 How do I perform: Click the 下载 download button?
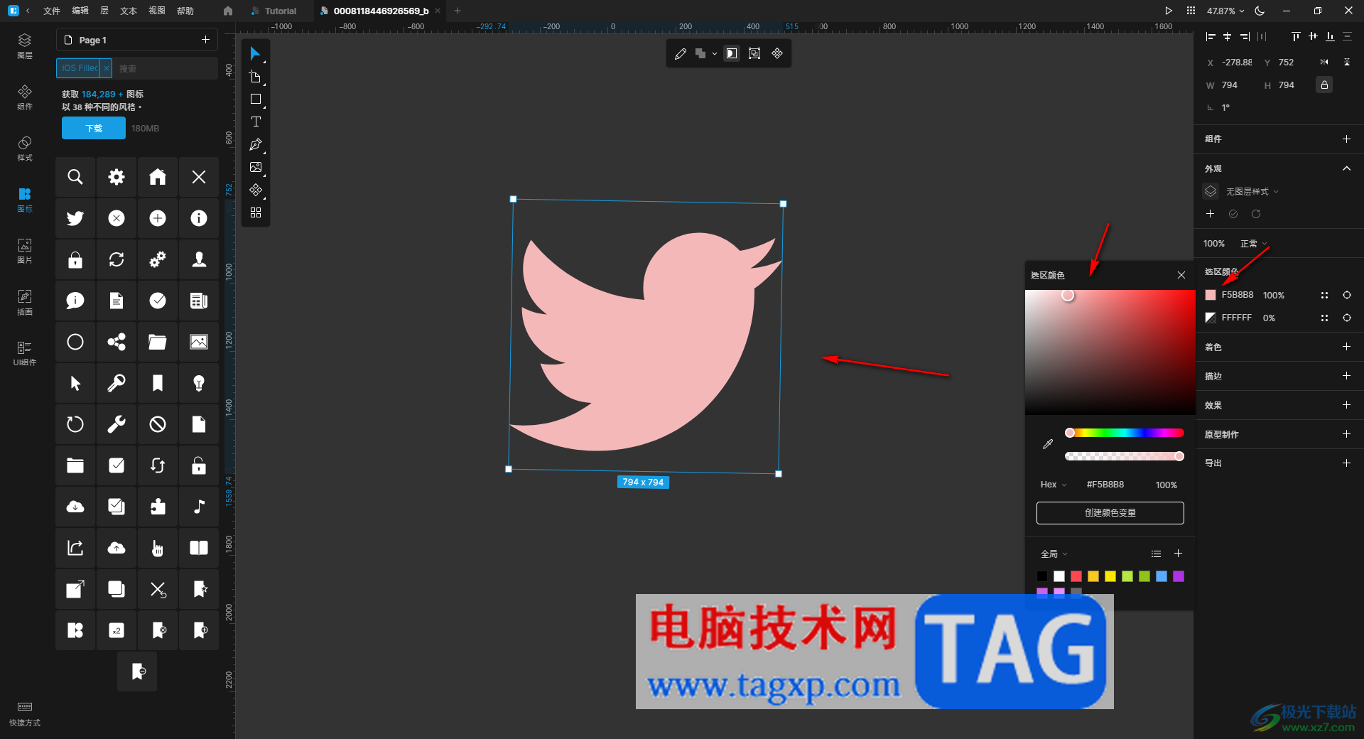94,128
